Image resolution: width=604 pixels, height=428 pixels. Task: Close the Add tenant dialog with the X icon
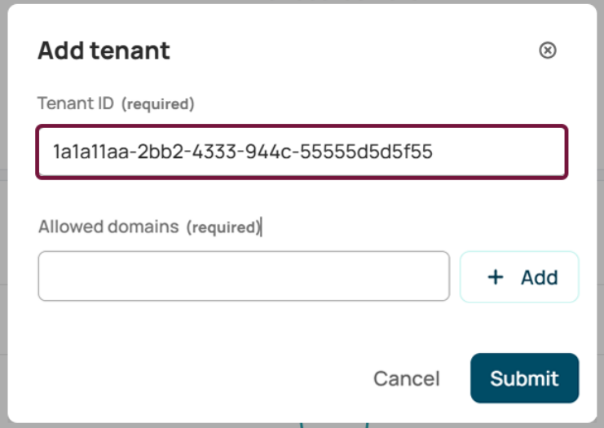point(548,50)
